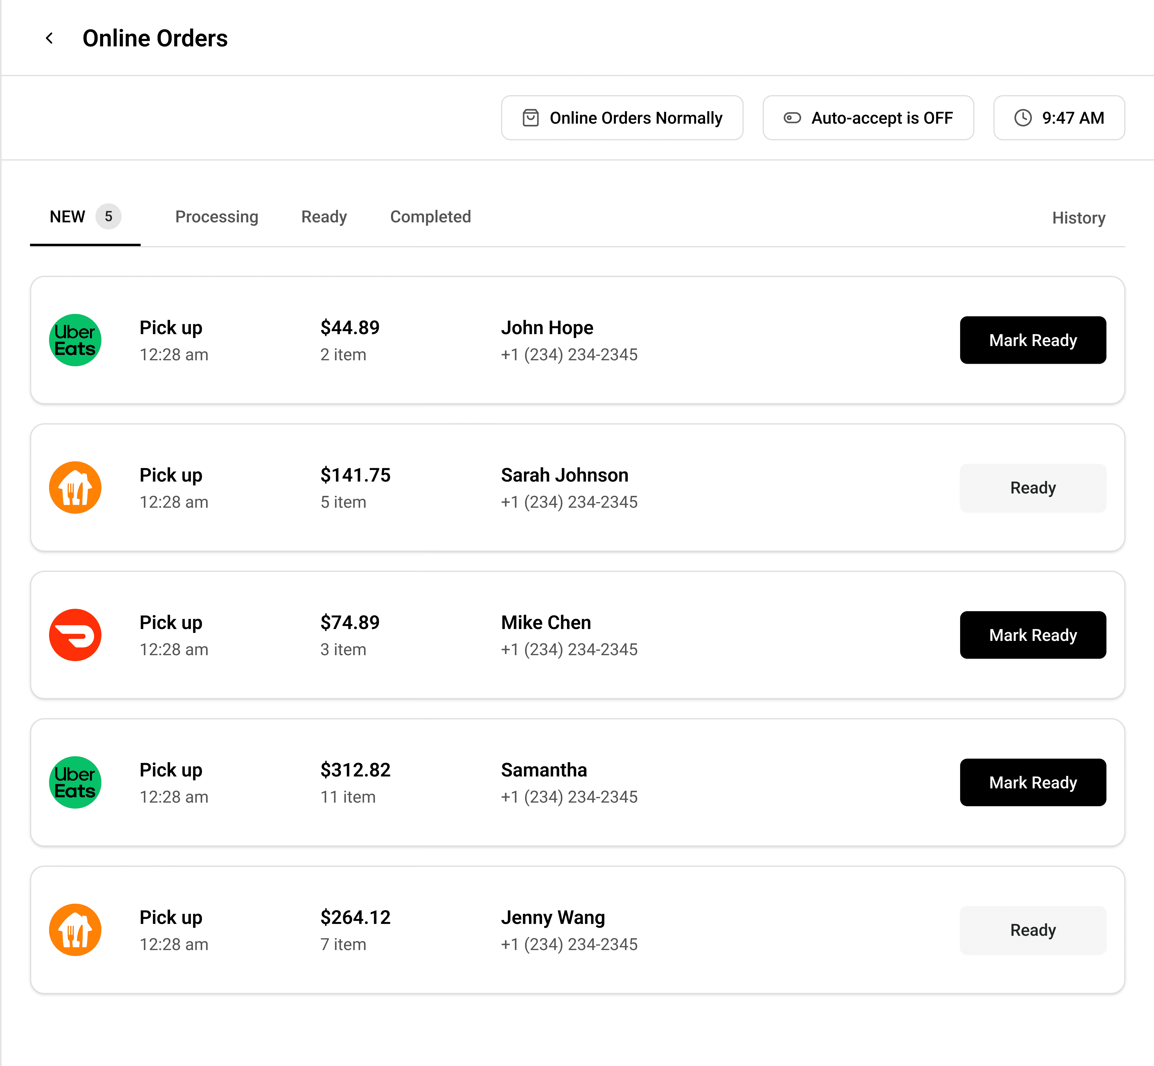This screenshot has height=1066, width=1154.
Task: Click the orange Just Eat logo on Jenny Wang's order
Action: pos(75,930)
